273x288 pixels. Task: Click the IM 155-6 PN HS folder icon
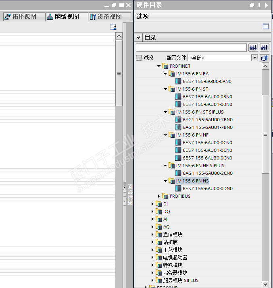[x=171, y=181]
